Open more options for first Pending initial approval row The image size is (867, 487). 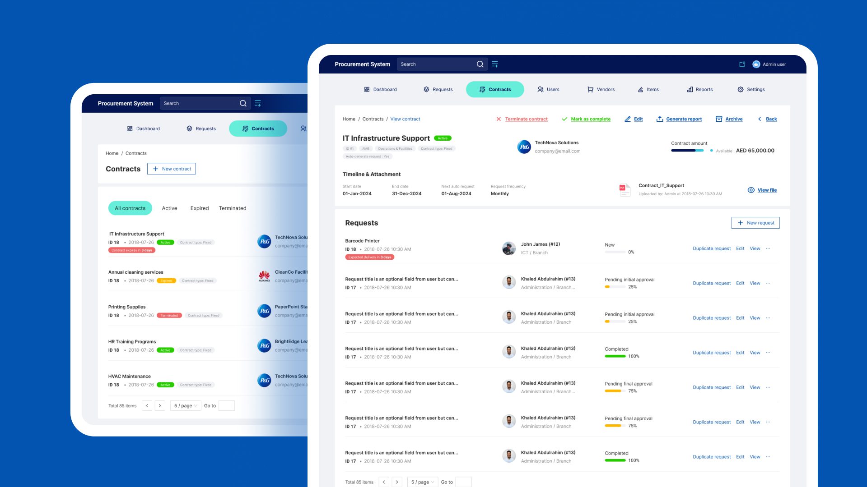[x=768, y=283]
